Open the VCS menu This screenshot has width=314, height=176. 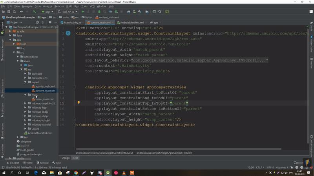point(92,6)
